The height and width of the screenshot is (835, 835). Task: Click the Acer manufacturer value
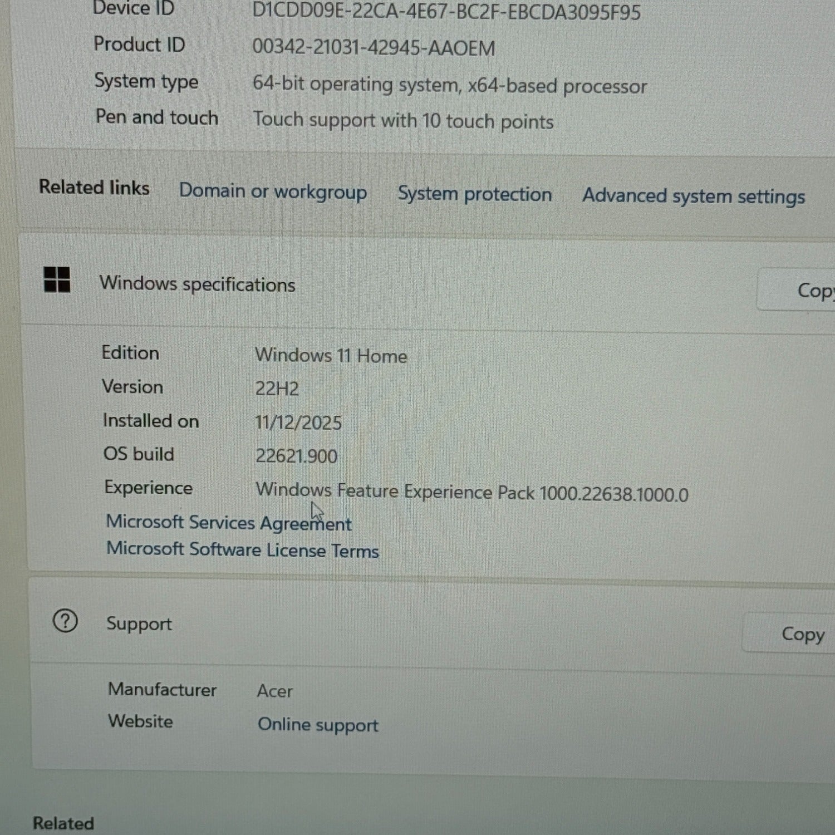(x=274, y=691)
